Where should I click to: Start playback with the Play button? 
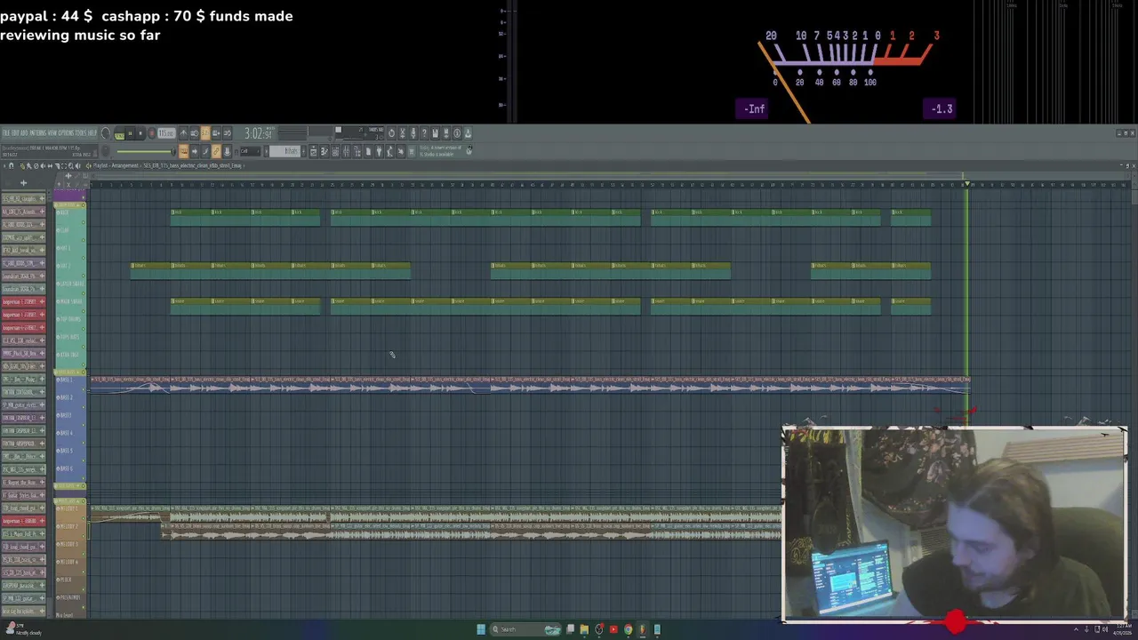click(130, 132)
